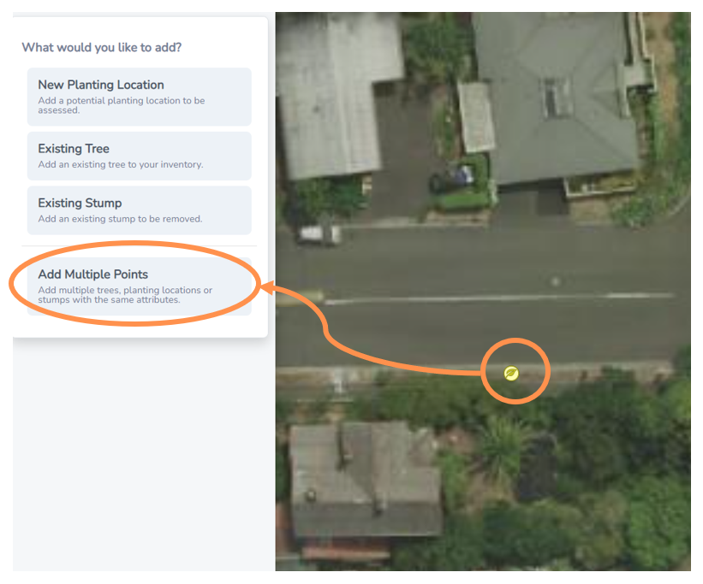
Task: Select the Existing Stump option
Action: click(x=139, y=210)
